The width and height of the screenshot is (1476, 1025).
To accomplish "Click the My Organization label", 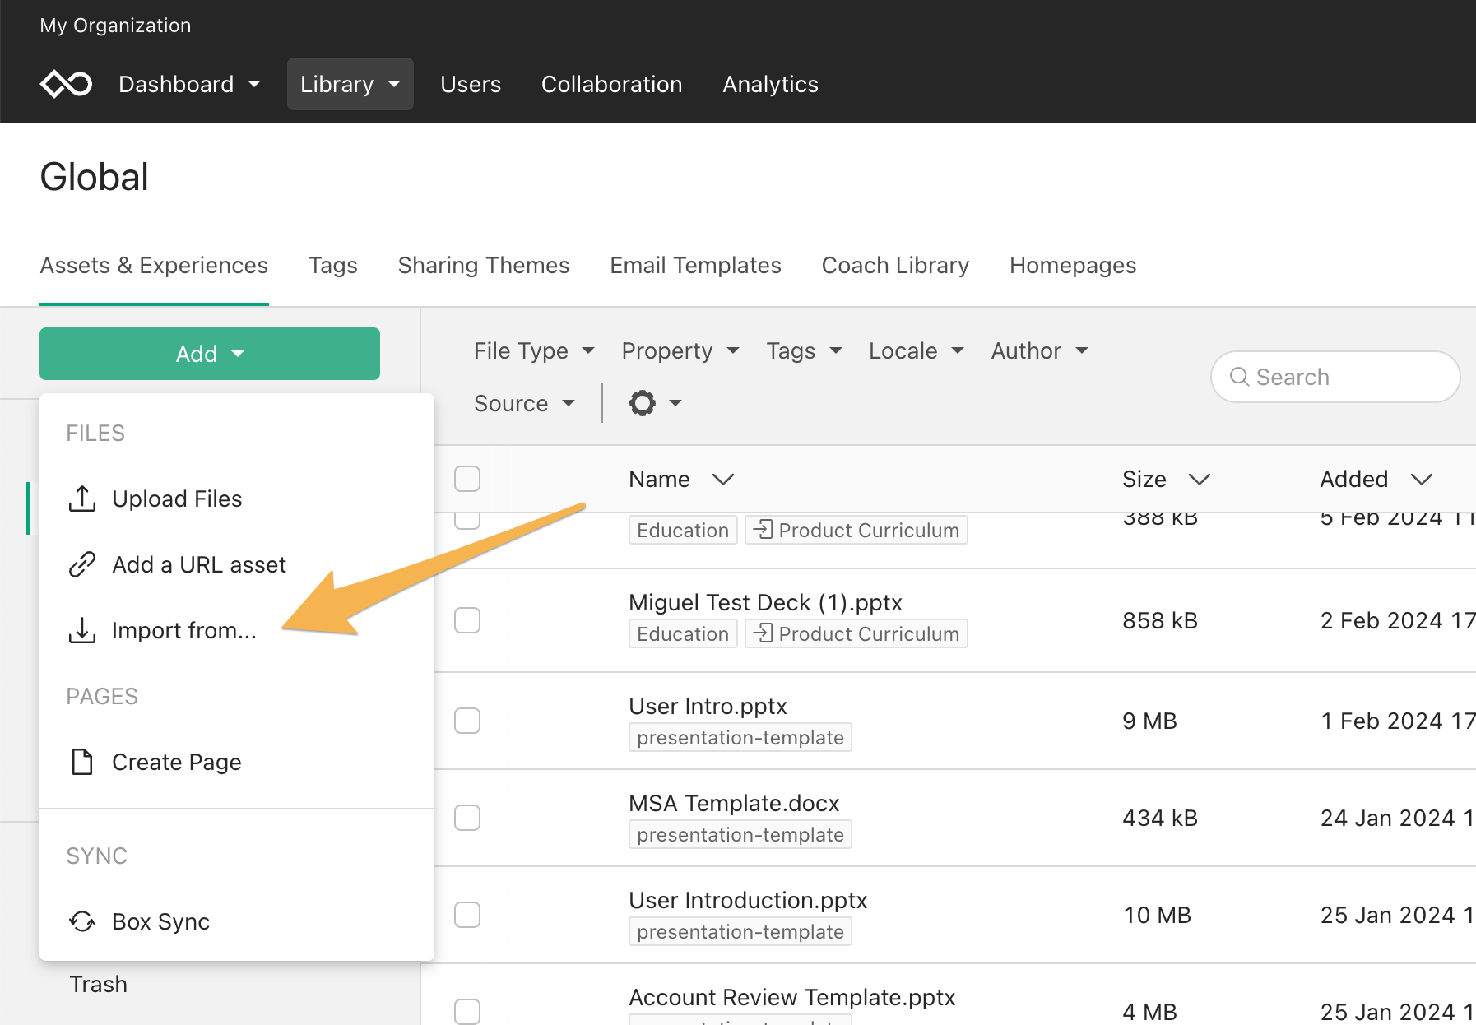I will coord(115,26).
